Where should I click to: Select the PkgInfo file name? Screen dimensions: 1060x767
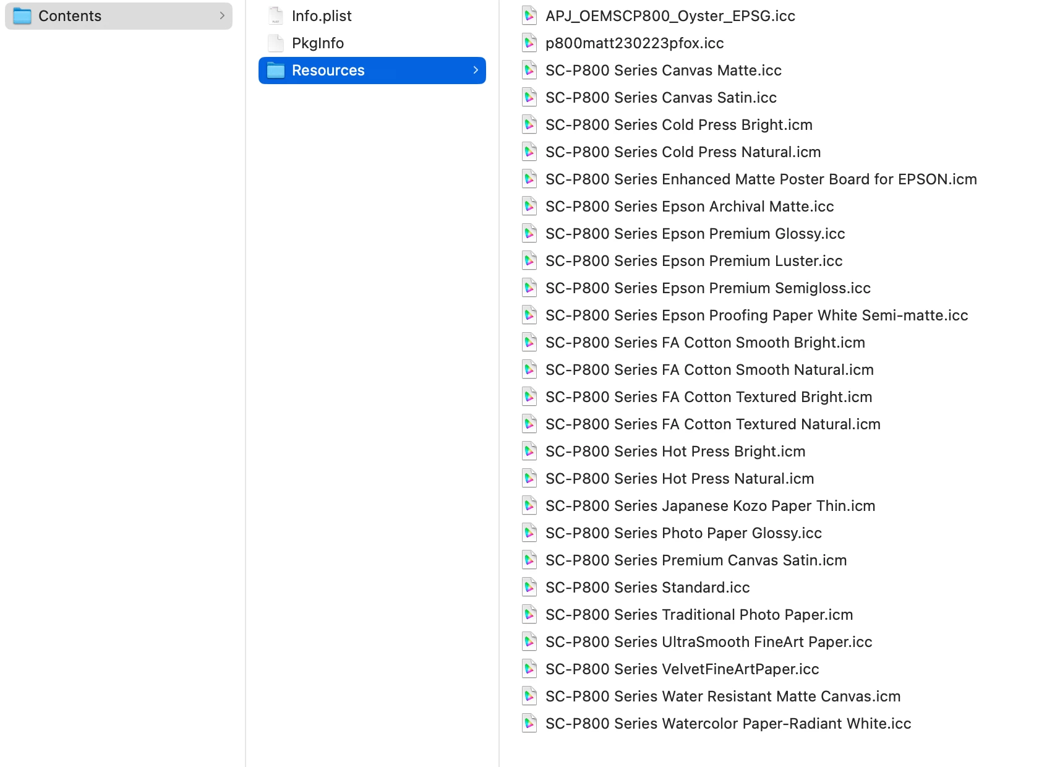(x=318, y=43)
